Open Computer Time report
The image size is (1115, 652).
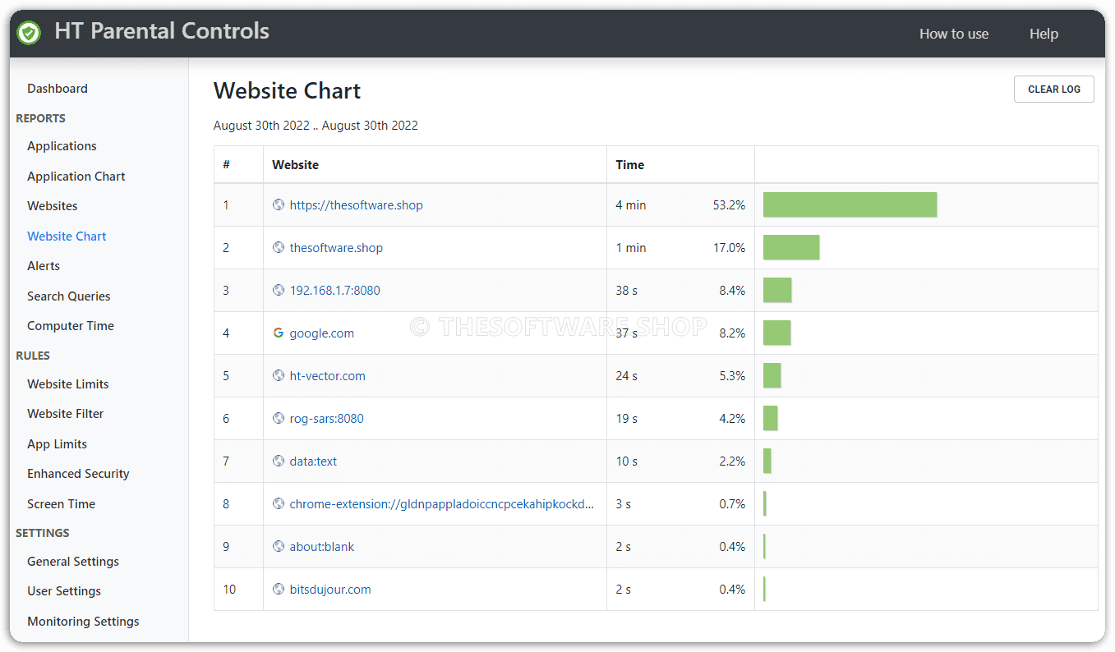[71, 326]
